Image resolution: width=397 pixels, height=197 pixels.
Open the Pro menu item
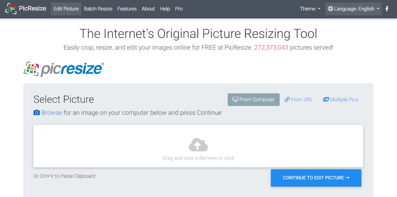pos(179,8)
